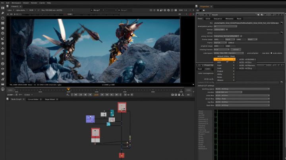Open the missing frames dropdown
This screenshot has height=160, width=286.
pos(222,49)
